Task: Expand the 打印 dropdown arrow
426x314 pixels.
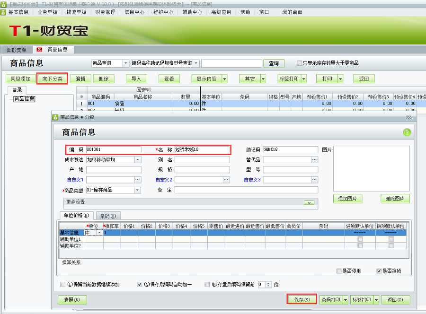Action: tap(340, 79)
